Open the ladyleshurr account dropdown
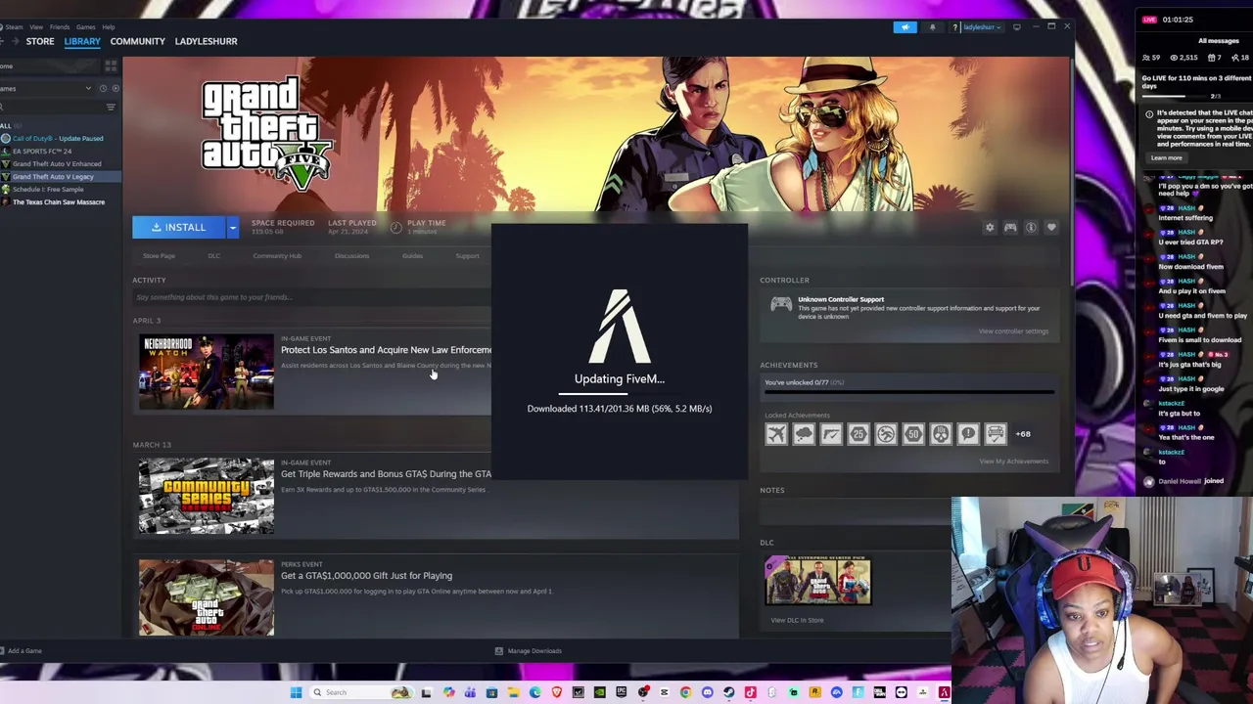 point(981,27)
